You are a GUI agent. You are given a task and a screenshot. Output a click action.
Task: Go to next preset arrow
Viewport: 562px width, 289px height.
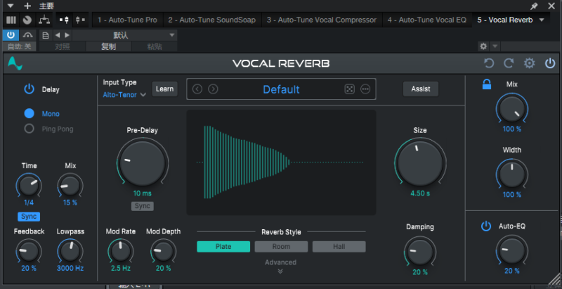(x=213, y=89)
